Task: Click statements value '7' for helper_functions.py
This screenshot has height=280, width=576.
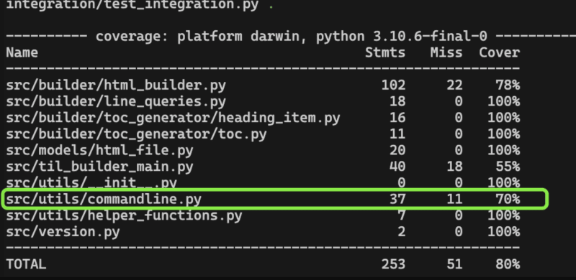Action: (x=402, y=215)
